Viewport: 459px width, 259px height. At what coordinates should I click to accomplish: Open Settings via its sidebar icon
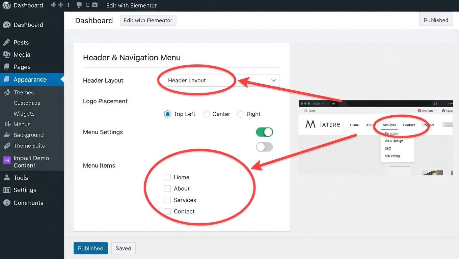click(6, 190)
